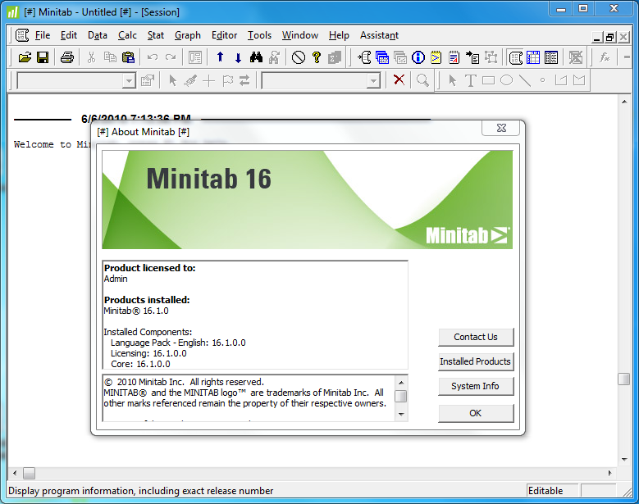
Task: Open the Data menu
Action: pos(98,35)
